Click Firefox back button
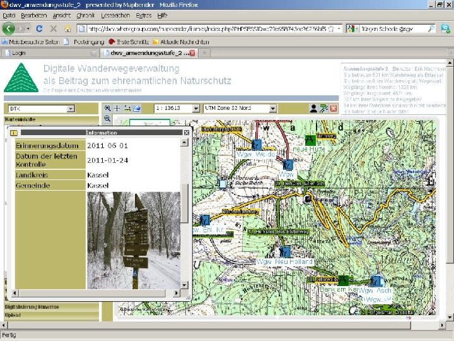Viewport: 454px width, 341px height. tap(9, 28)
